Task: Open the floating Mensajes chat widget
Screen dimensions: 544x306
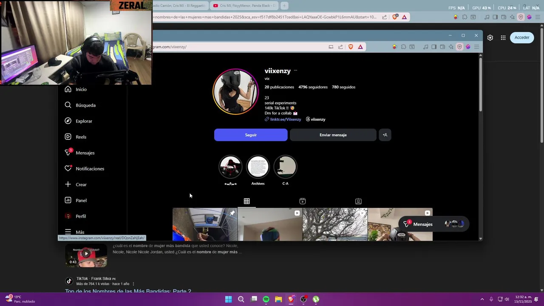Action: click(434, 224)
